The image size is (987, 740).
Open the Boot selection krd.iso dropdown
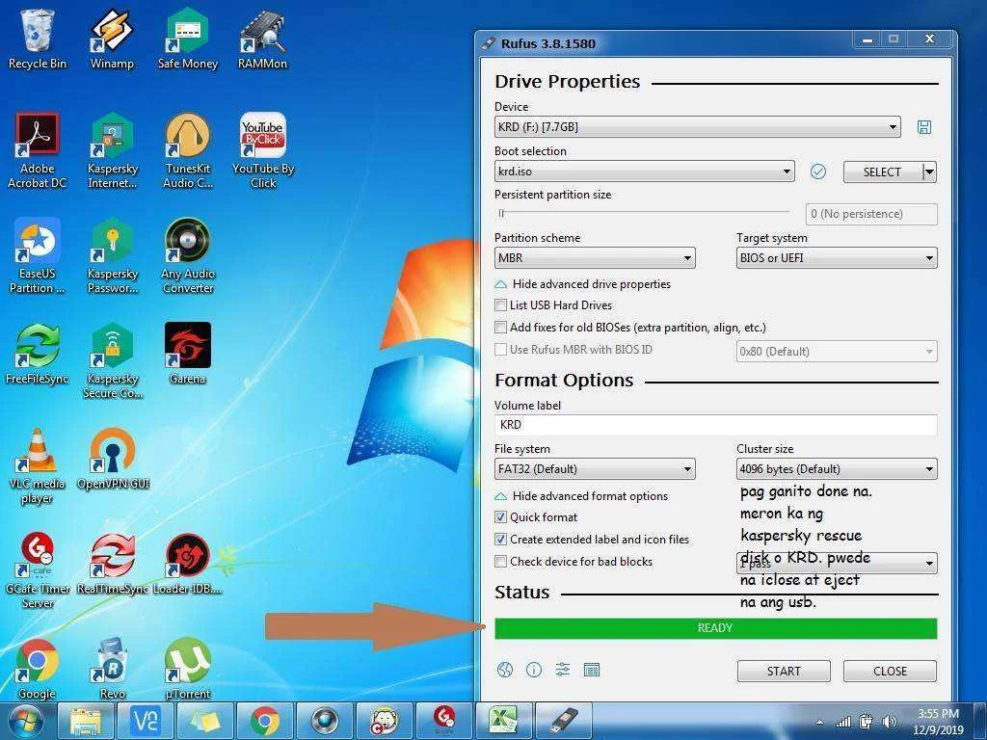click(645, 172)
